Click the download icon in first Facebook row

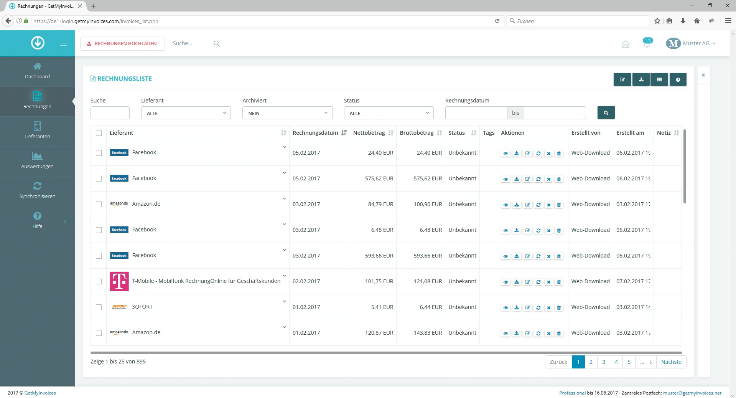click(x=517, y=153)
